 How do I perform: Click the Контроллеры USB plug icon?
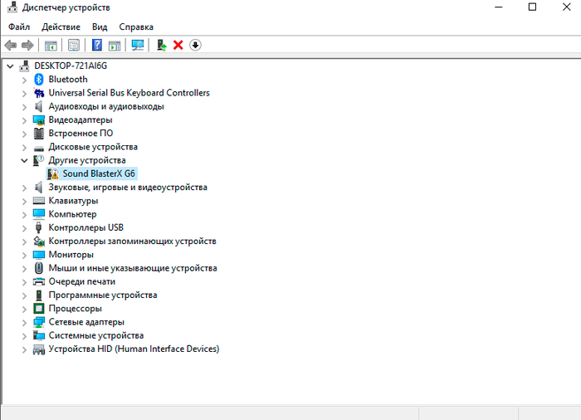point(38,227)
